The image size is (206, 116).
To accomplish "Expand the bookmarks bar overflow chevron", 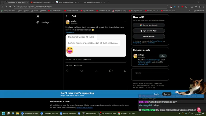I will (x=189, y=11).
